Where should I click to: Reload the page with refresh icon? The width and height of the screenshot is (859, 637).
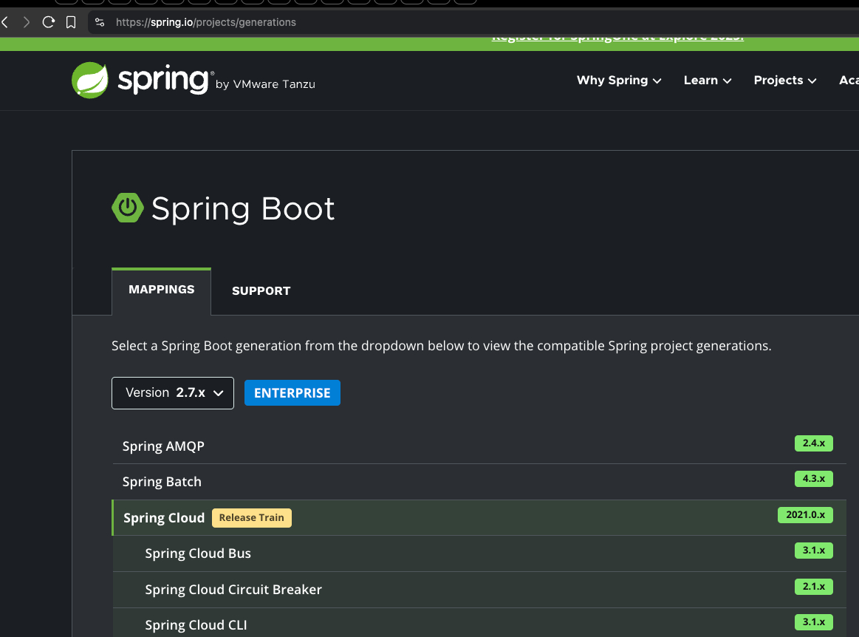[49, 22]
